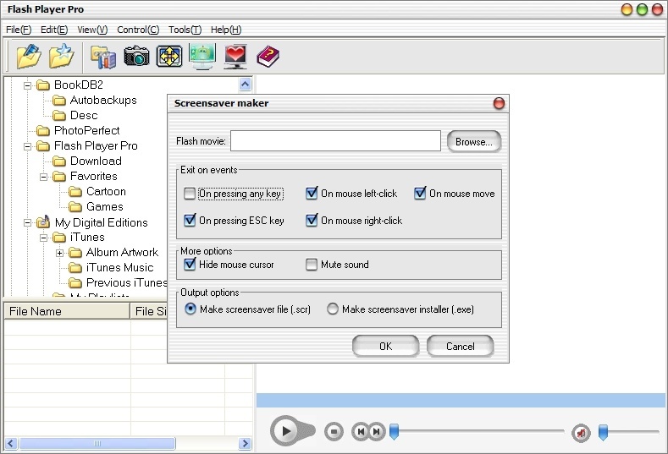Viewport: 668px width, 454px height.
Task: Click the play button in player controls
Action: [x=286, y=431]
